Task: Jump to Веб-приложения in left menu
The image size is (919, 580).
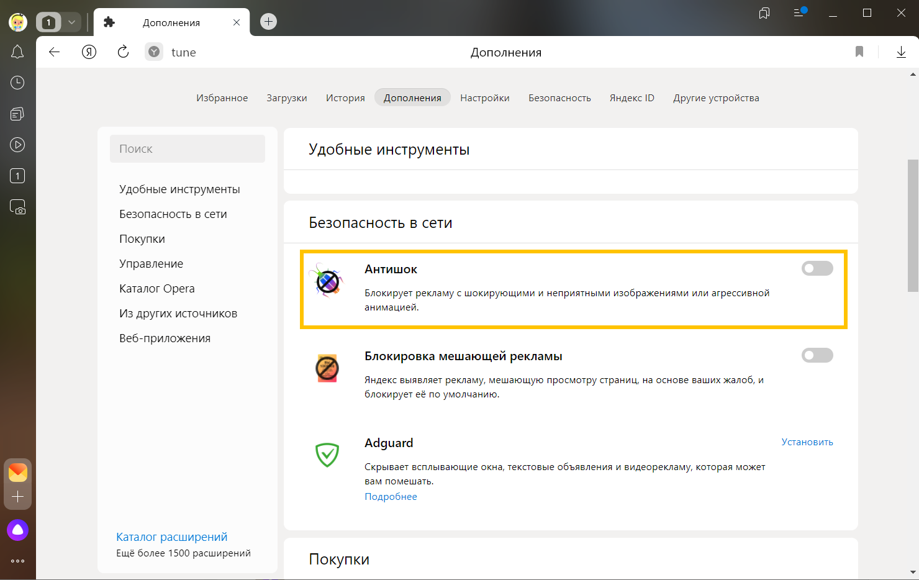Action: 165,338
